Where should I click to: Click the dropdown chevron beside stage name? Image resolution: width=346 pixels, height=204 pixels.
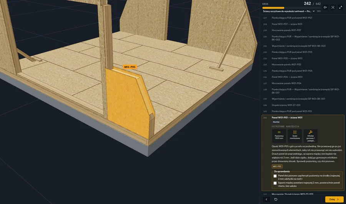tap(314, 11)
